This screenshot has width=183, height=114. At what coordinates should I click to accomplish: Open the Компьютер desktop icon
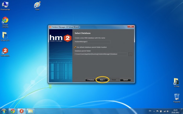(5, 6)
